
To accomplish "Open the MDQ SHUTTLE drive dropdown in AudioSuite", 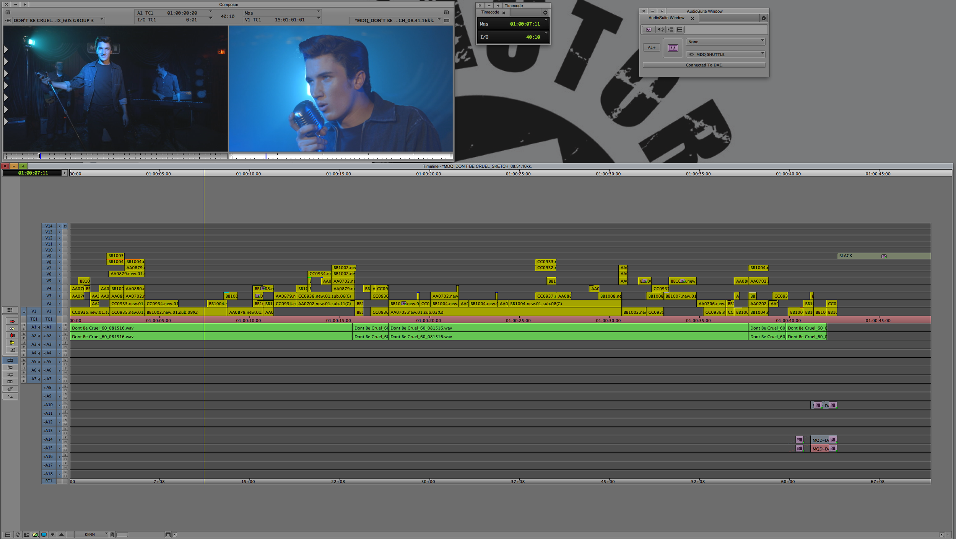I will [x=725, y=54].
